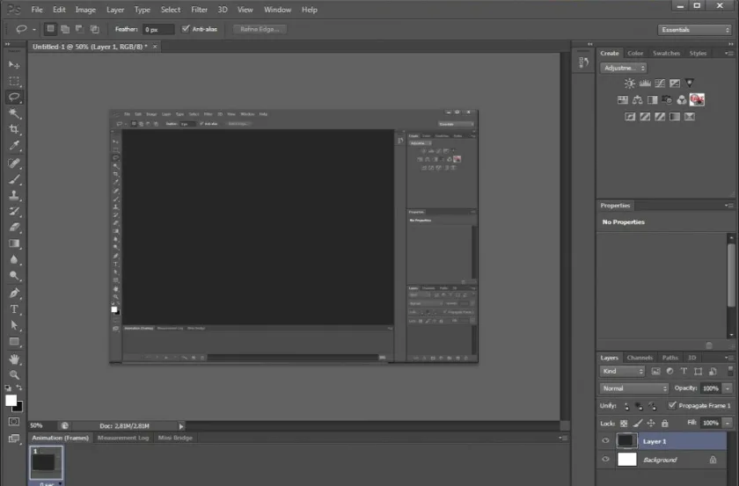Switch to the Paths tab
739x486 pixels.
(x=669, y=358)
